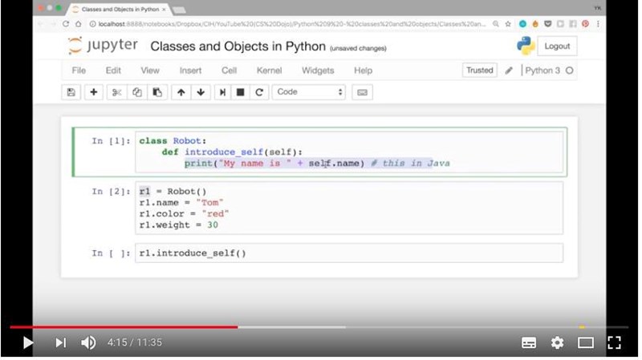Open the Kernel menu

(x=269, y=71)
